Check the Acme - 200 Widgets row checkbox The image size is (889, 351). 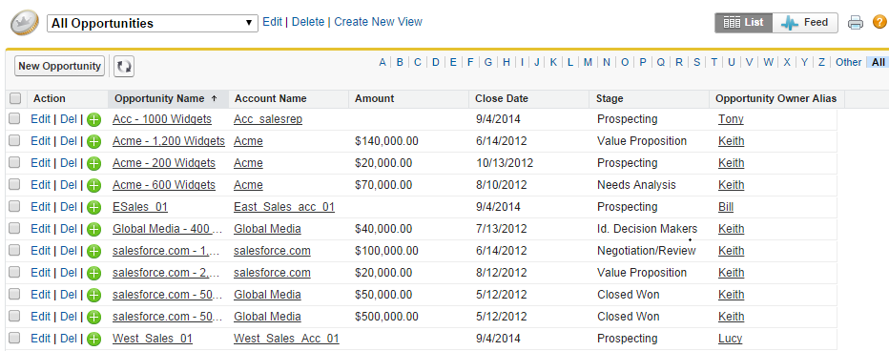(14, 163)
